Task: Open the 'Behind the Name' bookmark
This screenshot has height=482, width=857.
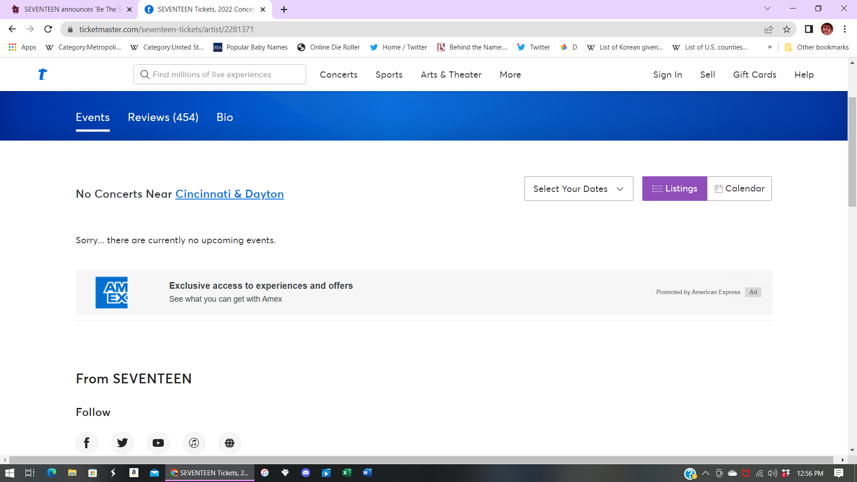Action: click(x=472, y=47)
